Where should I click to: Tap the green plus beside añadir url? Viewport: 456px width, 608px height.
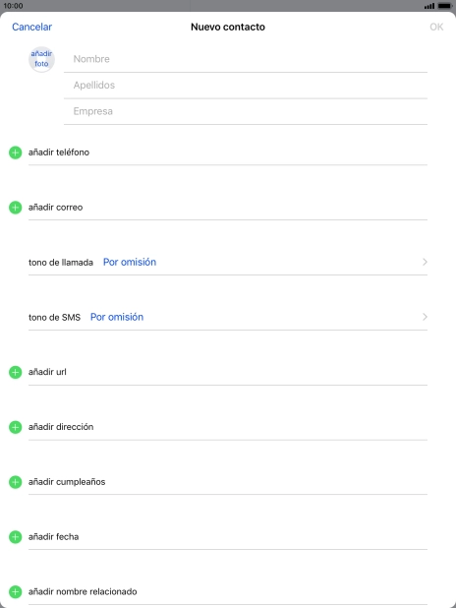pos(15,372)
